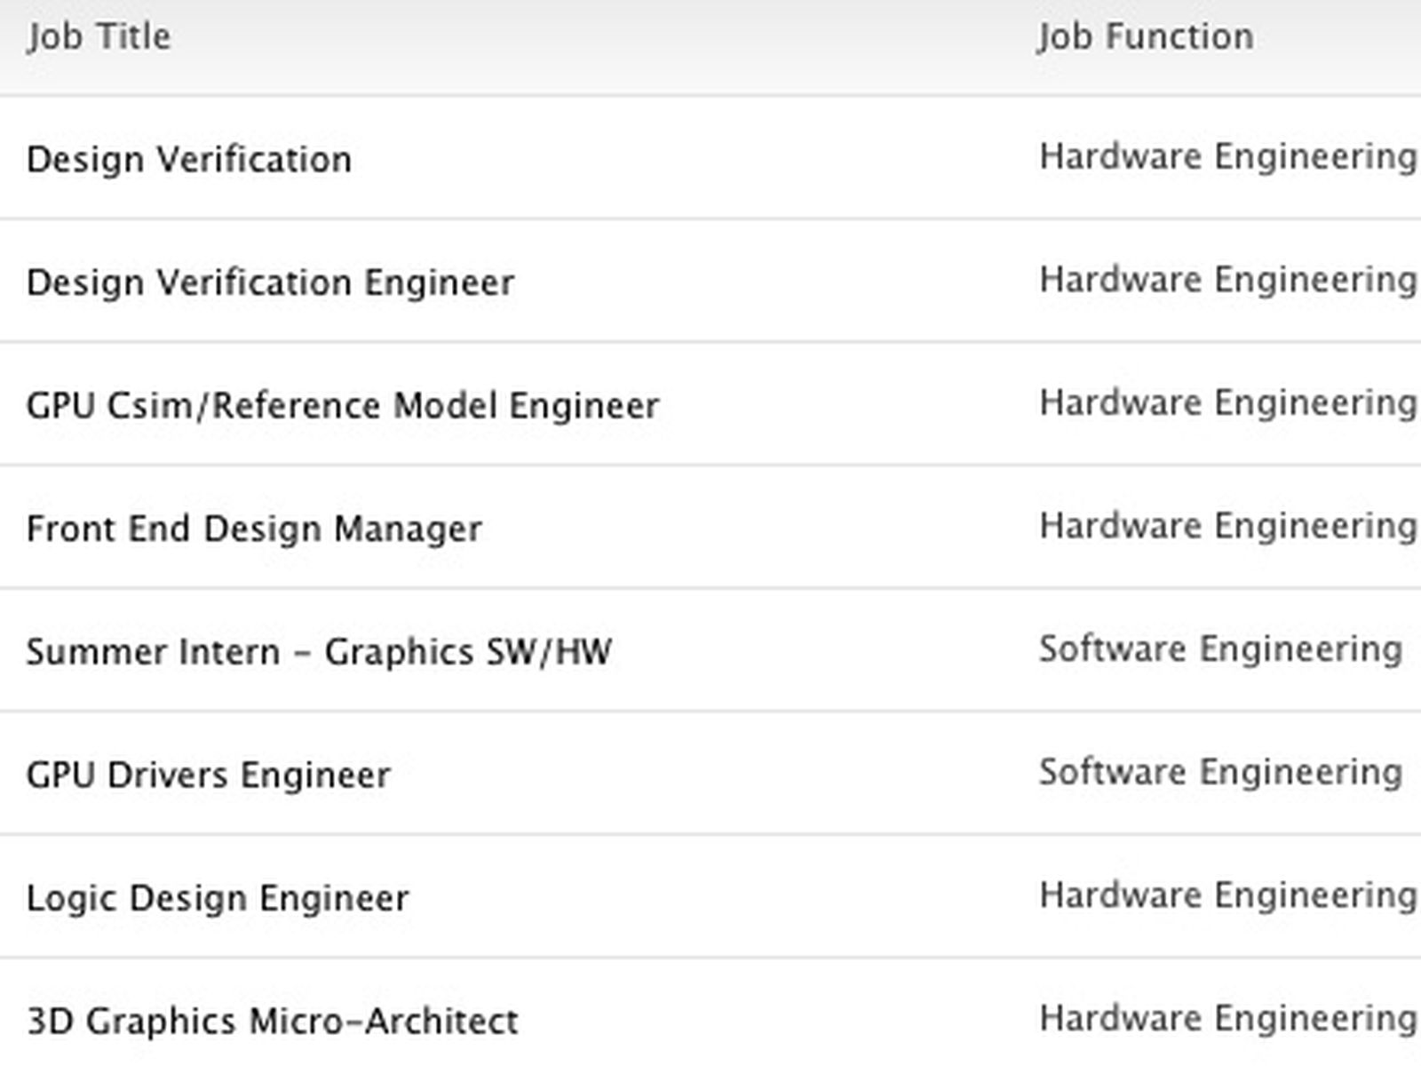Click Software Engineering for the Summer Intern row
1421x1066 pixels.
(1220, 649)
